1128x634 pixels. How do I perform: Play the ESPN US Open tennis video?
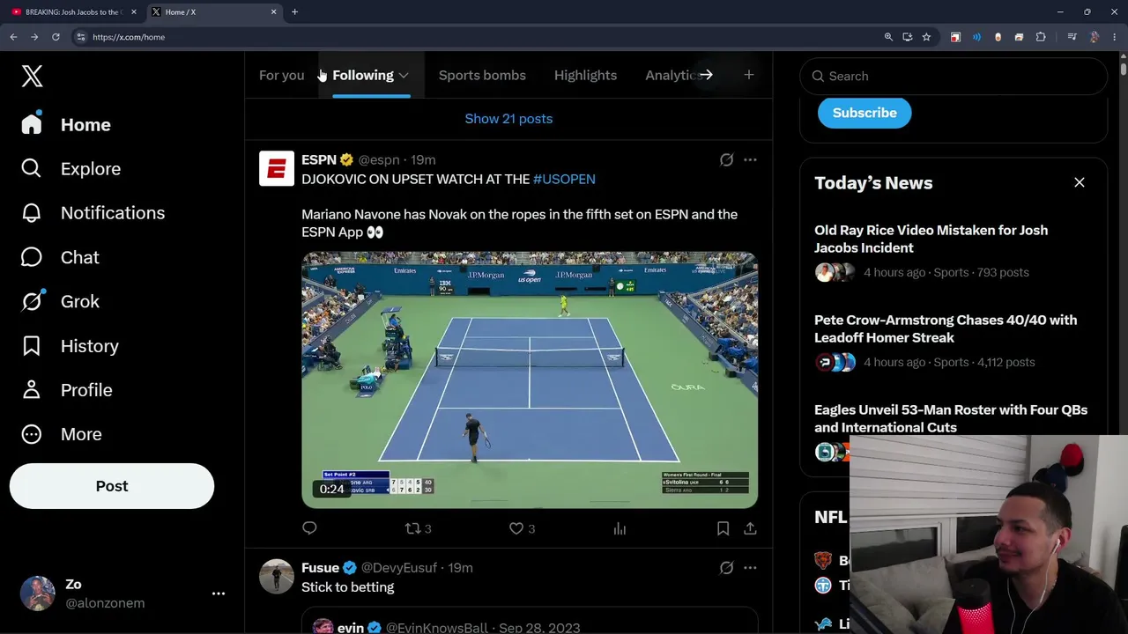point(530,380)
